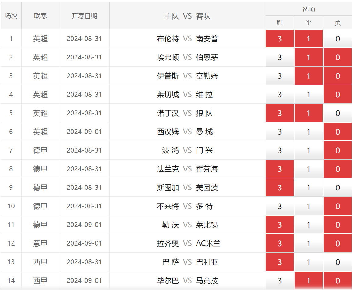Viewport: 352px width, 292px height.
Task: Click the 负 sub-header
Action: click(337, 23)
